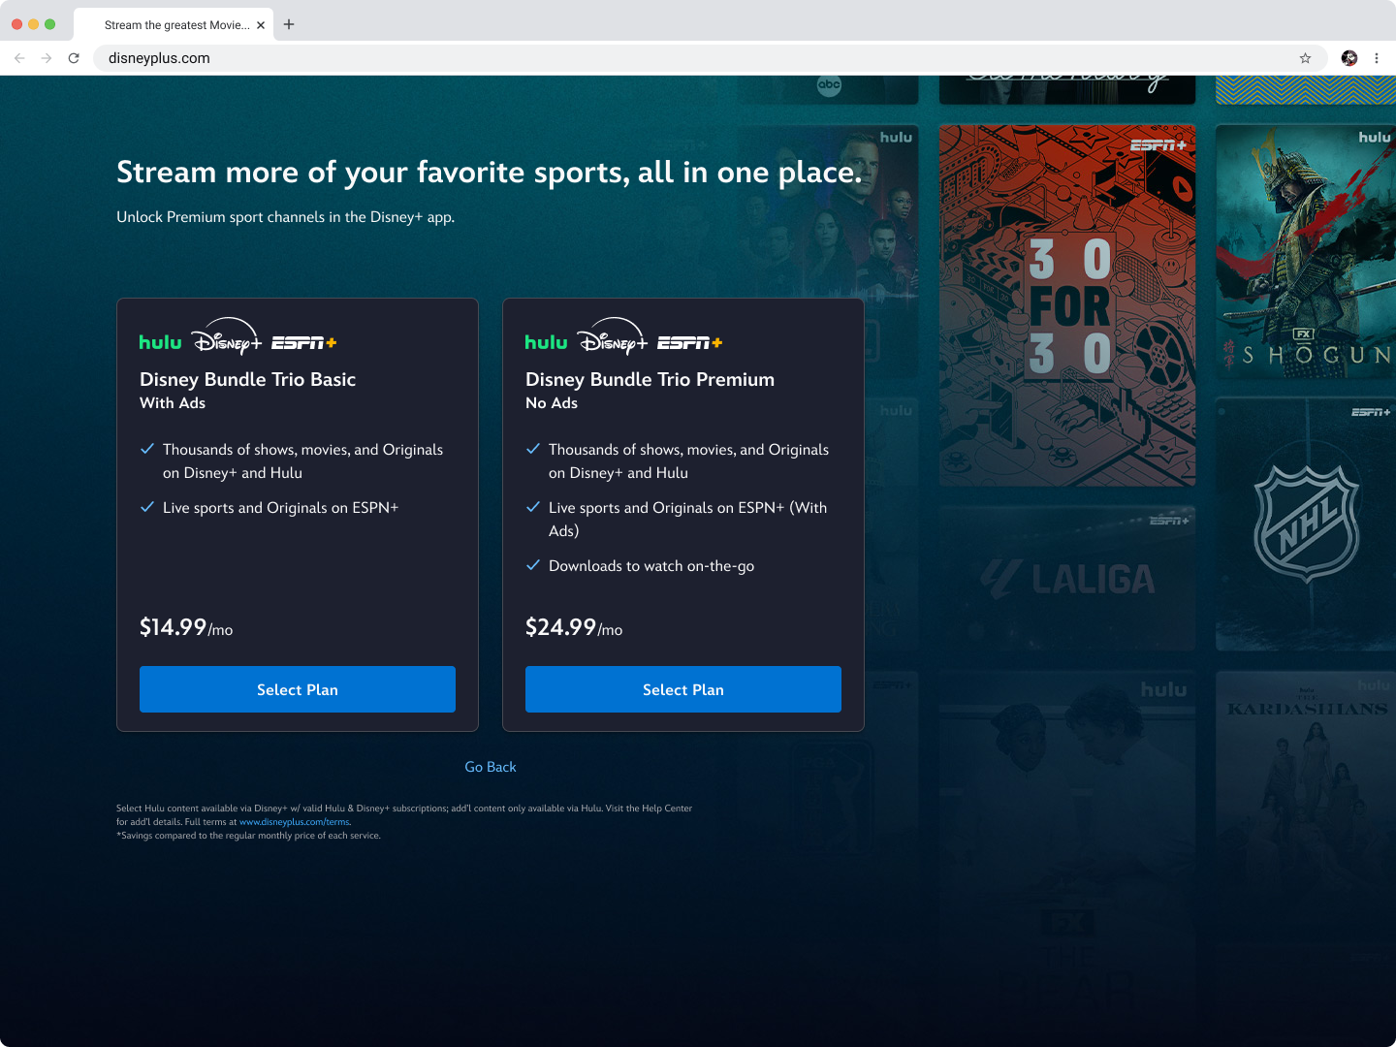The image size is (1396, 1047).
Task: Click ESPN+ logo in Trio Basic card
Action: point(304,342)
